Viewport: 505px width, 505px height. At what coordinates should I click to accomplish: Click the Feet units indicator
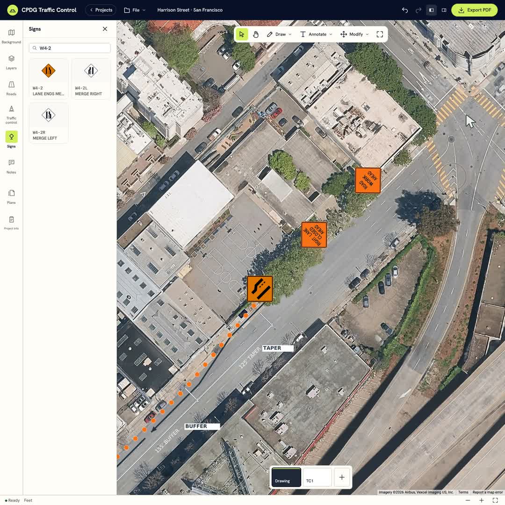(x=28, y=500)
